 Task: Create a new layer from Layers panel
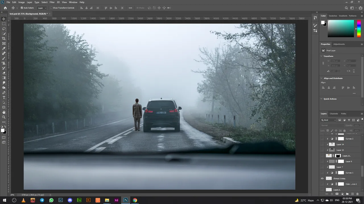tap(352, 194)
